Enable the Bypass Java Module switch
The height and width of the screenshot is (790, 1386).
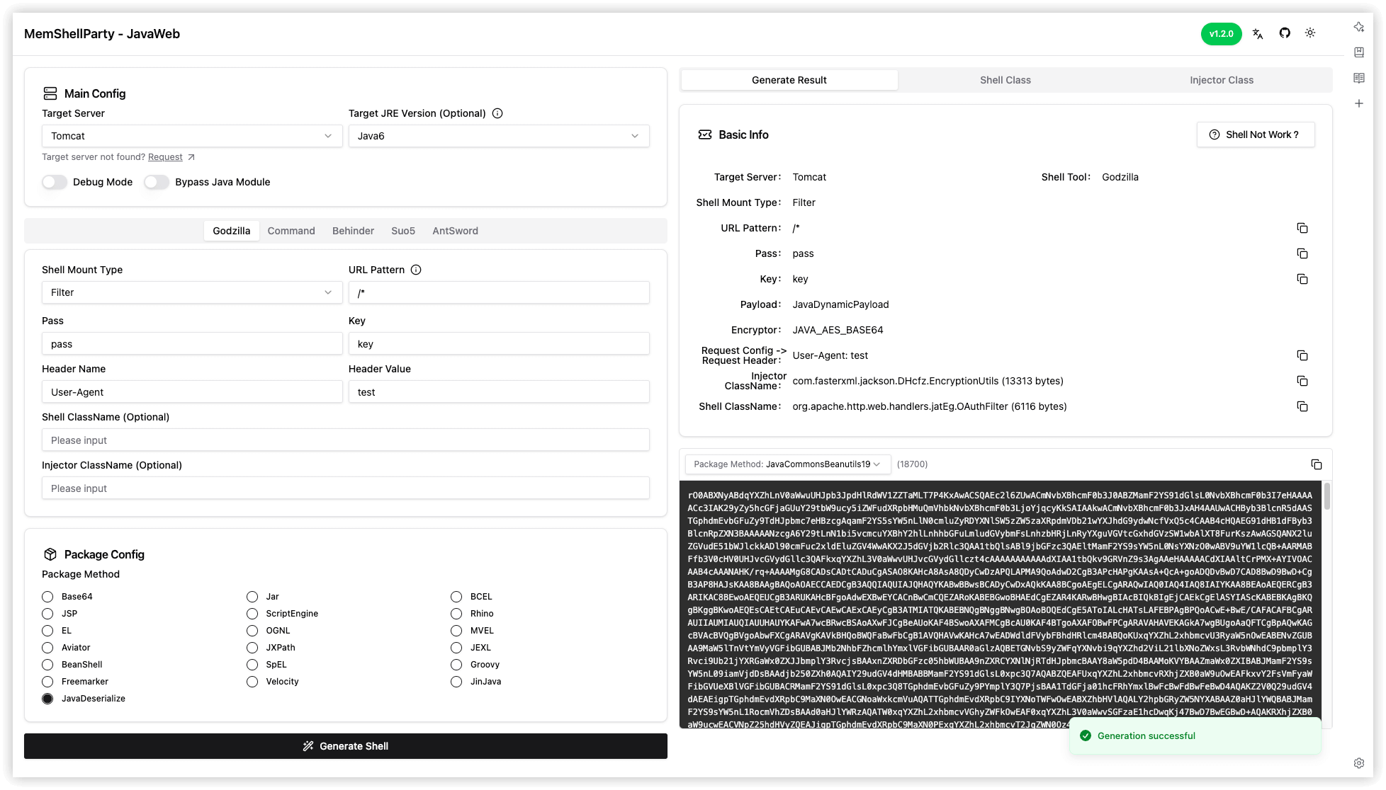pyautogui.click(x=157, y=182)
